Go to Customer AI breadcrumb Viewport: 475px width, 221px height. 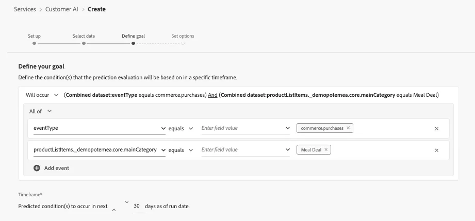tap(62, 9)
